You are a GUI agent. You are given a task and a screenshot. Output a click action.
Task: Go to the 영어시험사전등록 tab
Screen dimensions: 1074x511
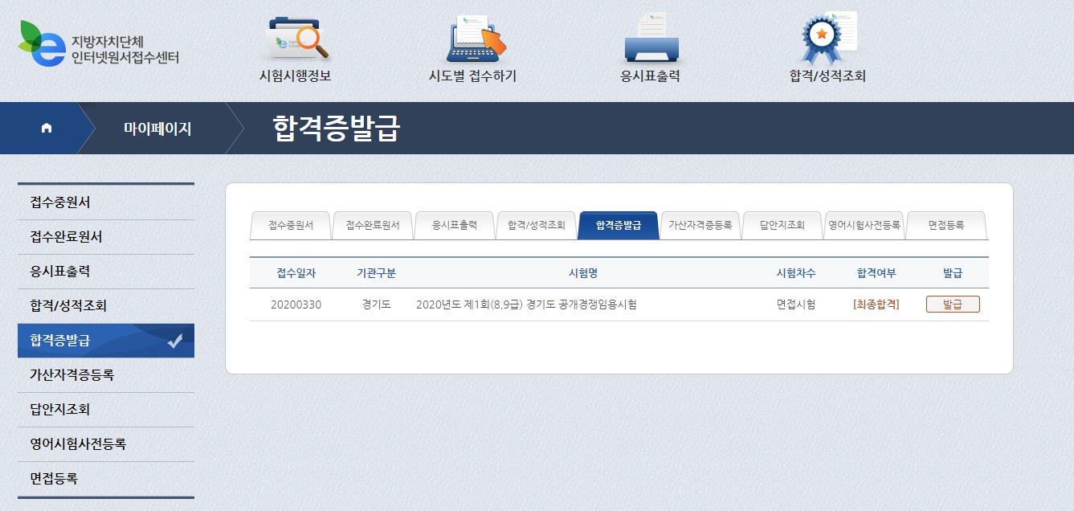point(864,226)
